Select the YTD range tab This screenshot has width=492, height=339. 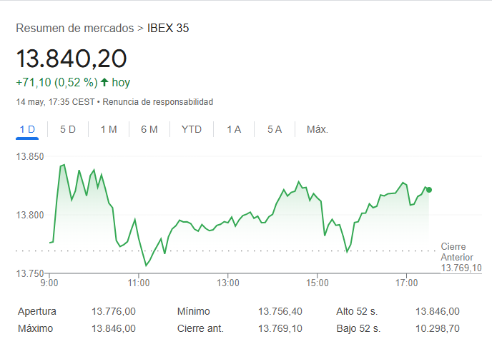[x=192, y=129]
